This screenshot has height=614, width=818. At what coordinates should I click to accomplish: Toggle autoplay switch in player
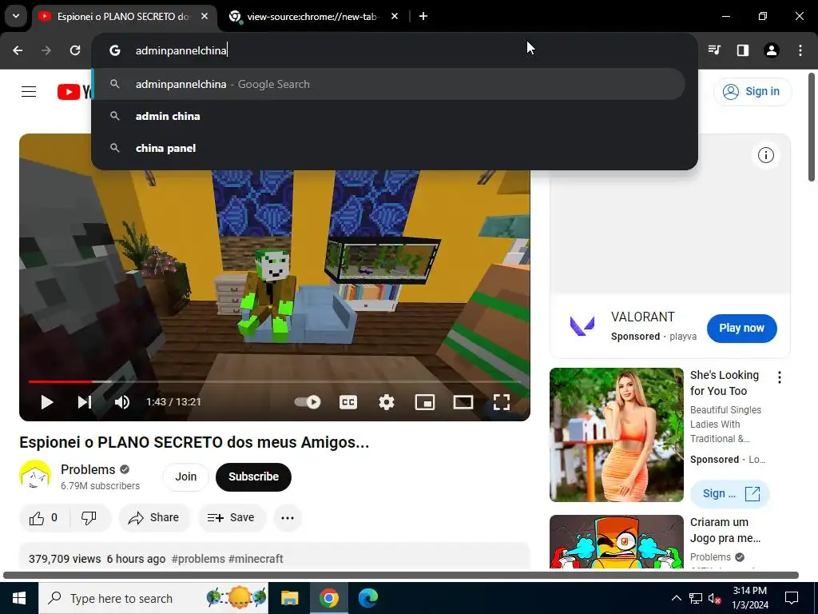click(308, 402)
